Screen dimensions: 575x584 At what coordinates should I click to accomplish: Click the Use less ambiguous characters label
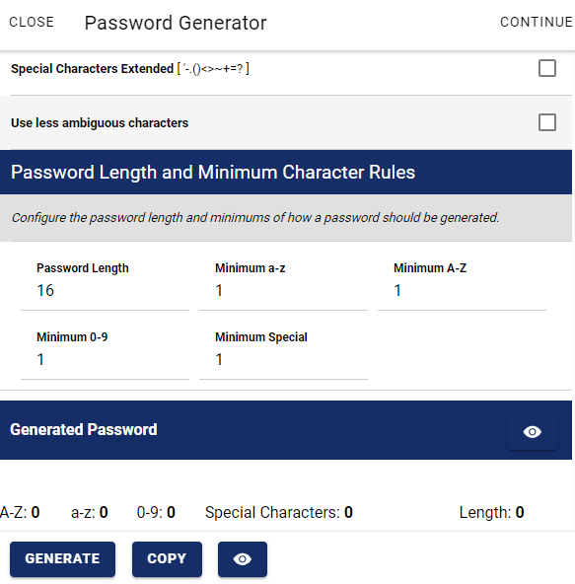tap(100, 123)
